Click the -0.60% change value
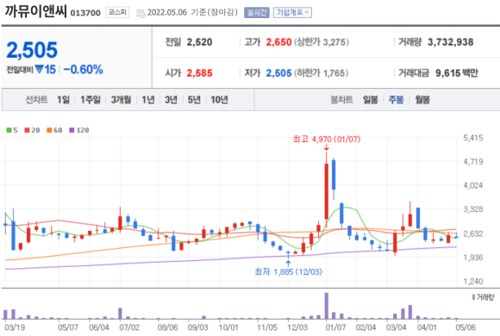This screenshot has height=336, width=500. (x=83, y=69)
